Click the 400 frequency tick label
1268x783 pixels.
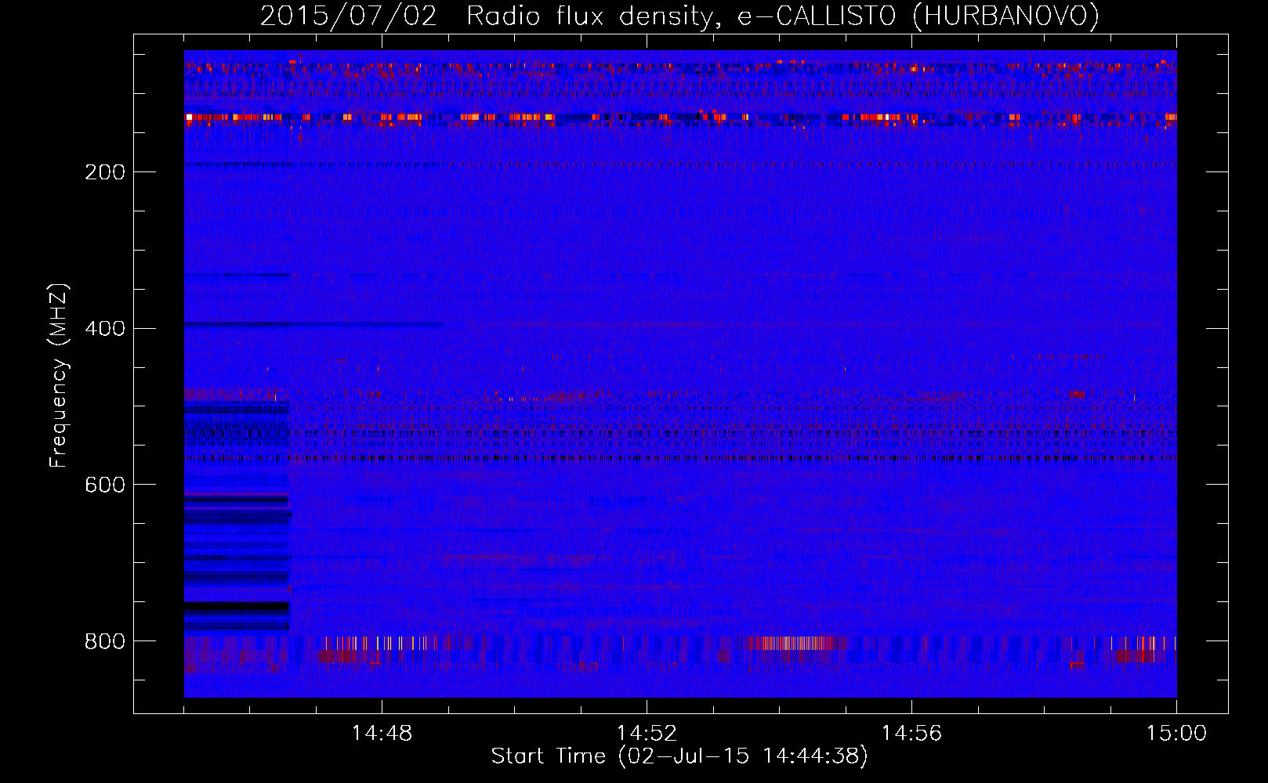[105, 329]
